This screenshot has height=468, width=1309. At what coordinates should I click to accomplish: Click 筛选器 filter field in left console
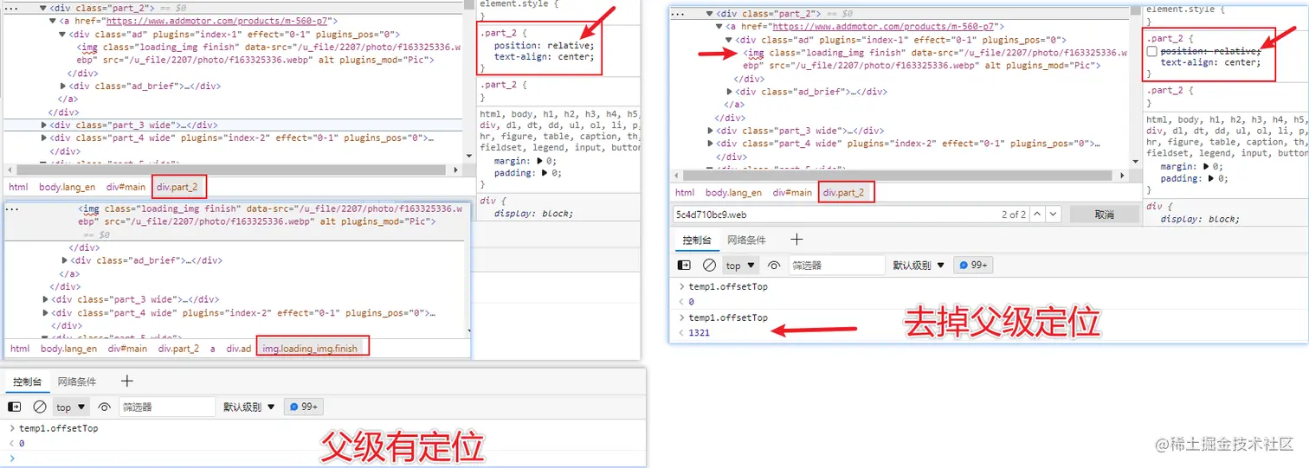pyautogui.click(x=166, y=407)
